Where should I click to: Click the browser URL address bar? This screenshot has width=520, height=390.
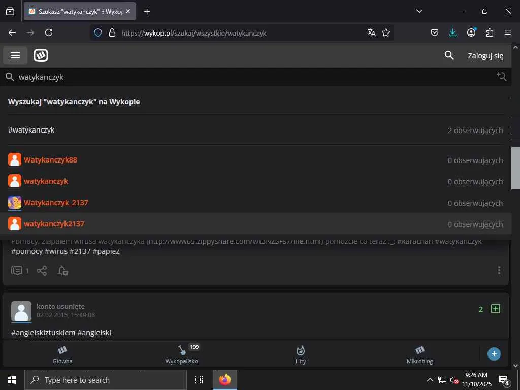[242, 33]
